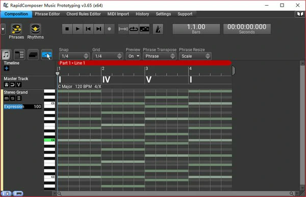Open the Support tab
The height and width of the screenshot is (197, 306).
click(x=185, y=14)
